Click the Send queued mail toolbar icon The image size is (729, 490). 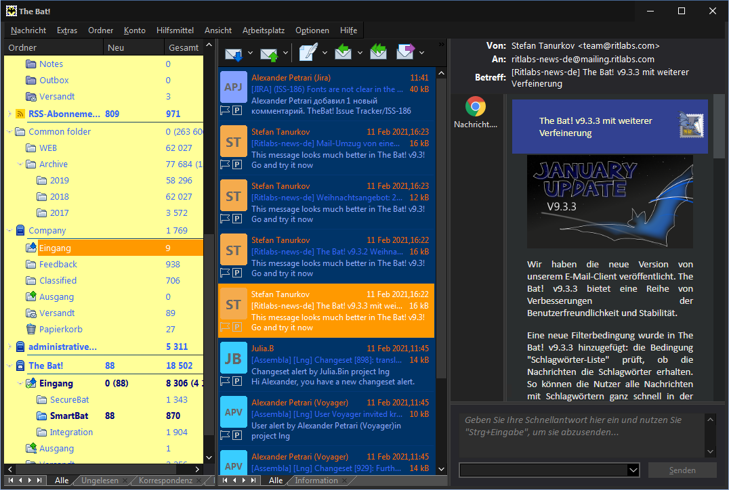click(x=269, y=53)
